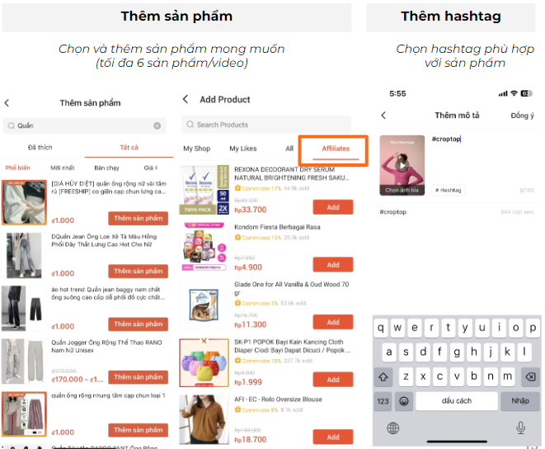The width and height of the screenshot is (545, 449).
Task: Choose cover image via Chọn ảnh bìa
Action: tap(402, 190)
